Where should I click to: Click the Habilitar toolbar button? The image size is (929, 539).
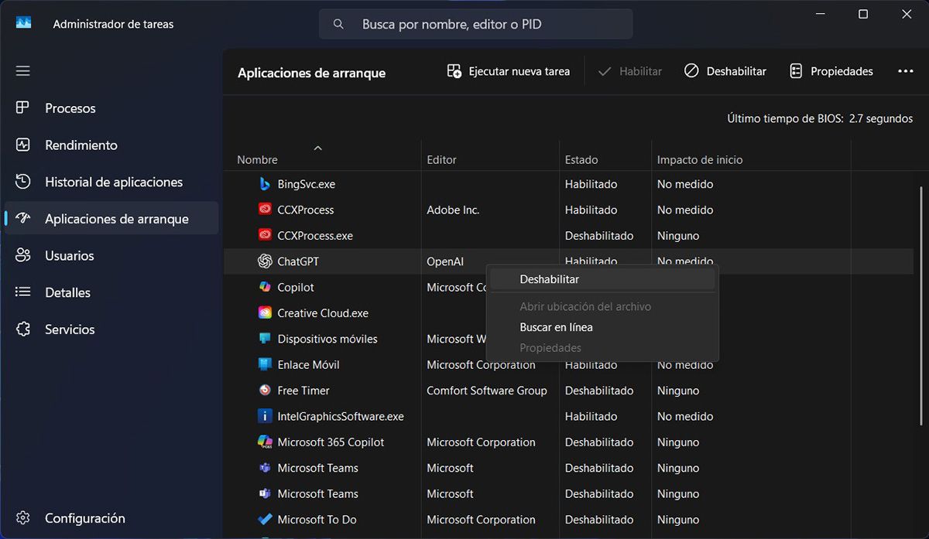click(x=630, y=71)
